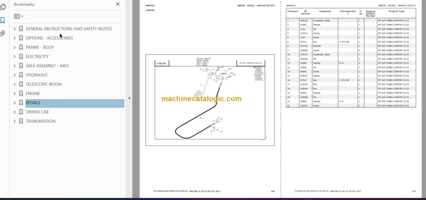Click bookmark icon beside TRANSMISSION
This screenshot has width=426, height=200.
tap(21, 121)
